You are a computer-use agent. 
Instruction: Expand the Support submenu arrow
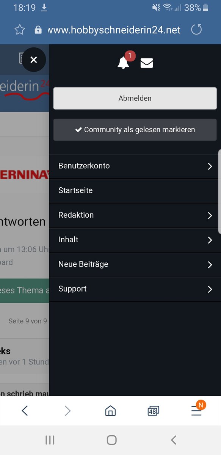[x=210, y=289]
